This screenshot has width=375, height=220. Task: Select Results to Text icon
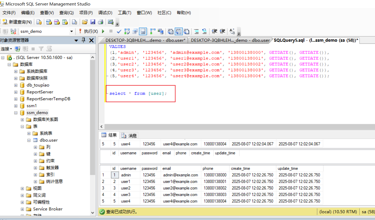pos(171,31)
